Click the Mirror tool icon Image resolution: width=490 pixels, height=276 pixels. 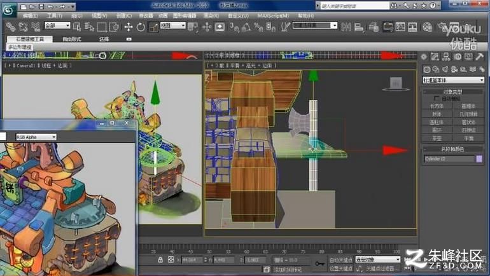[346, 27]
